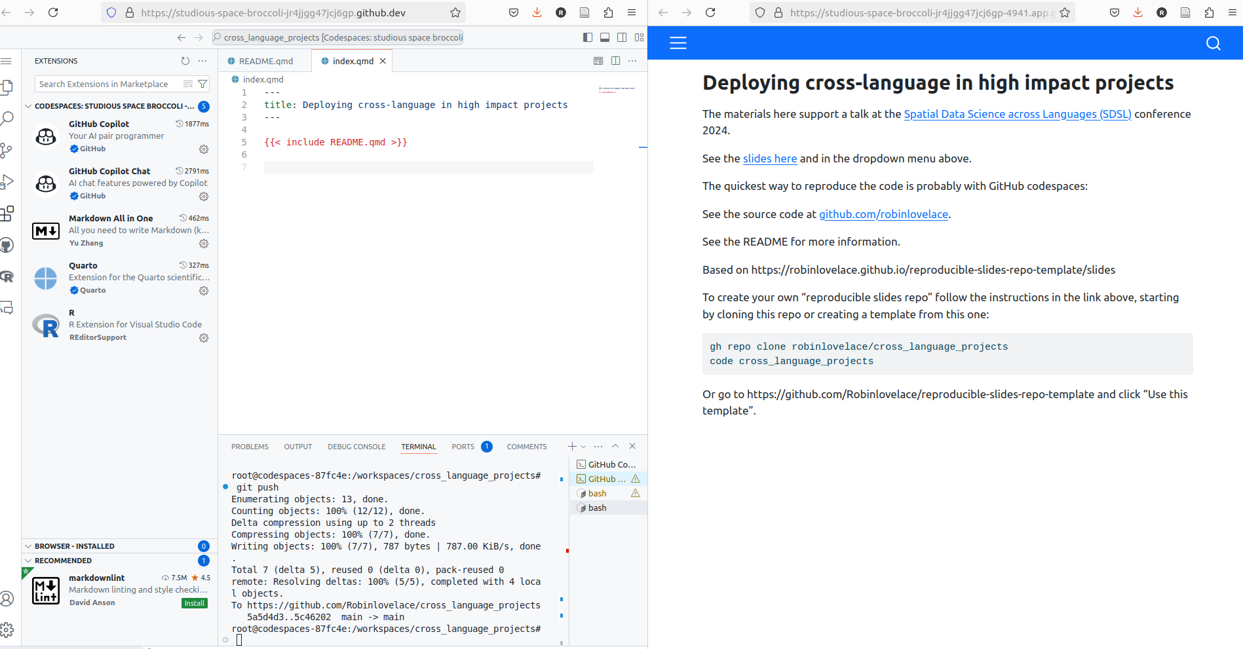
Task: Open the new terminal launch profile dropdown
Action: [583, 447]
